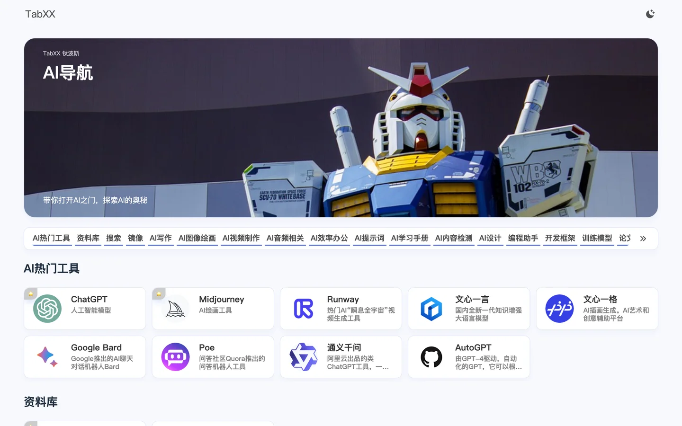Select the AI写作 category tab
This screenshot has width=682, height=426.
point(161,238)
